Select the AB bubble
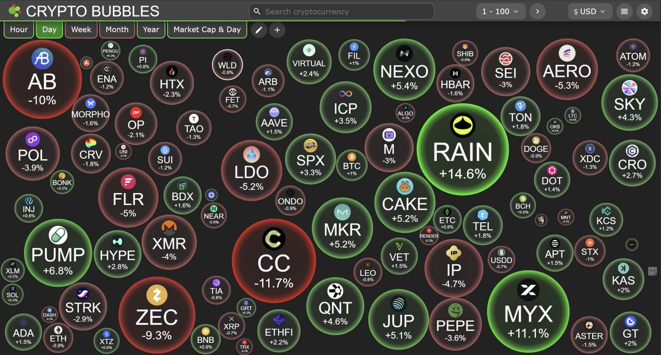Image resolution: width=661 pixels, height=355 pixels. coord(42,79)
